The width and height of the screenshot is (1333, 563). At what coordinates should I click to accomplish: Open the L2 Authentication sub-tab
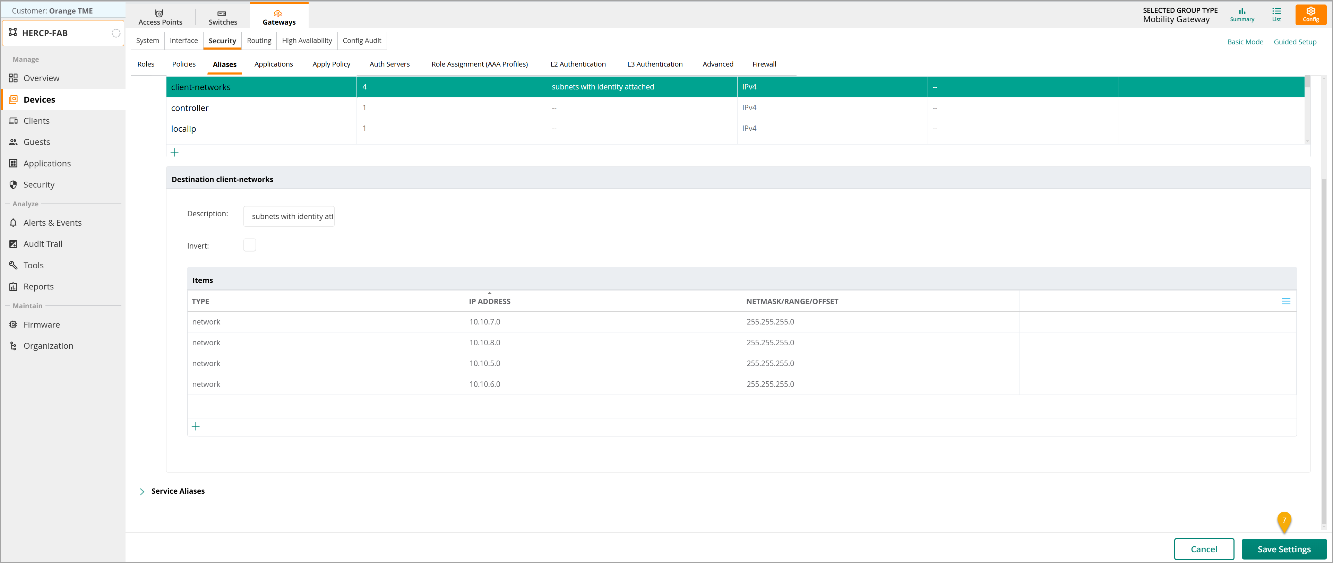(578, 64)
